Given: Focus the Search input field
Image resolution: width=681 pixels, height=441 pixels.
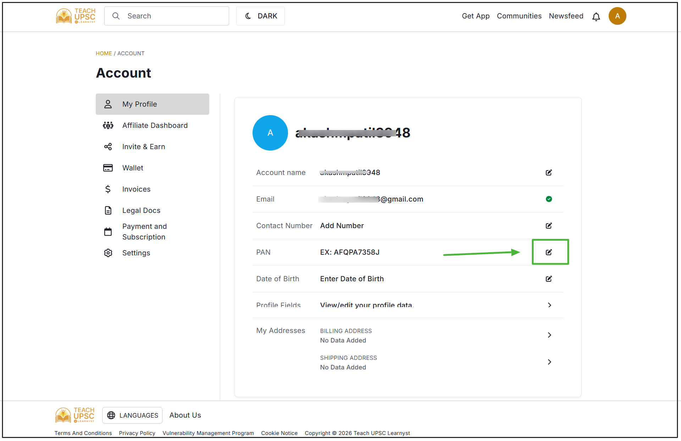Looking at the screenshot, I should tap(167, 16).
